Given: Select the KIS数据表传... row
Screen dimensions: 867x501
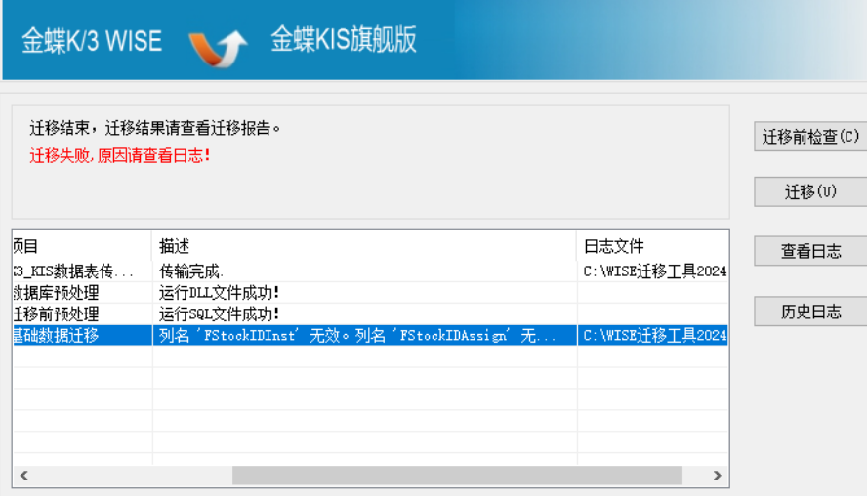Looking at the screenshot, I should [370, 271].
